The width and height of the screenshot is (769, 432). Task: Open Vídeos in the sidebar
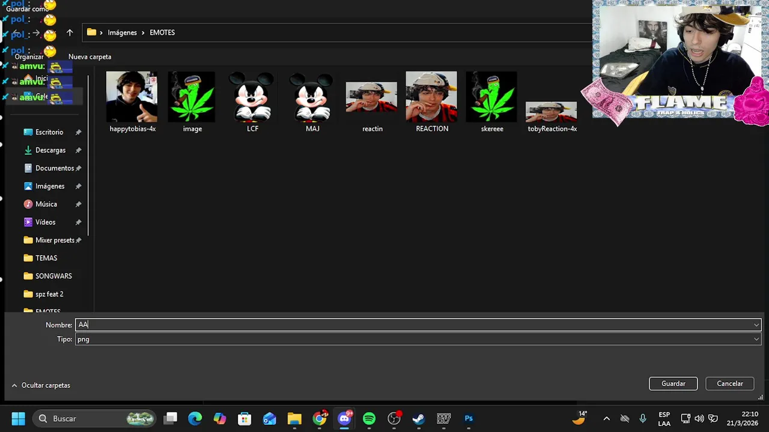pos(46,222)
